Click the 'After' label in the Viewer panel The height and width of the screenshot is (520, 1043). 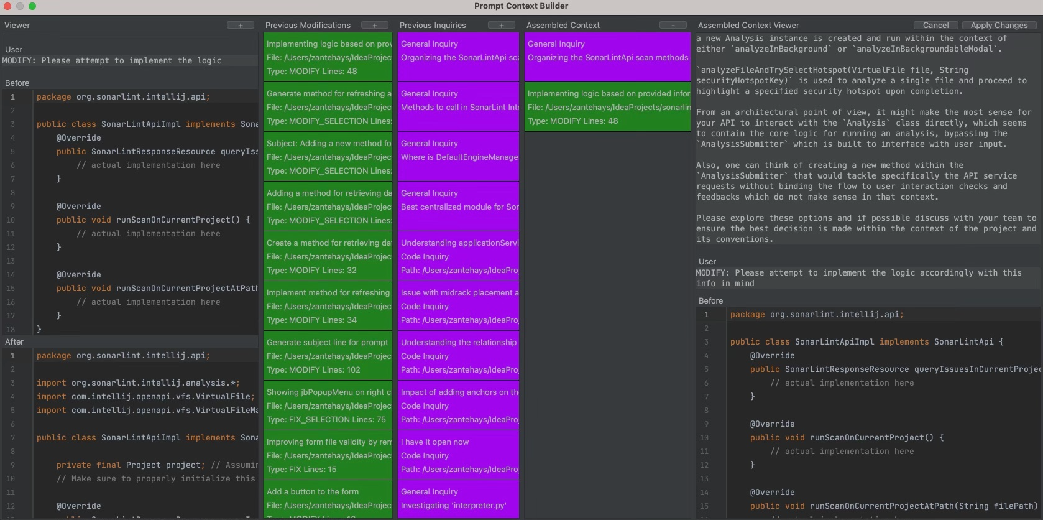click(14, 341)
